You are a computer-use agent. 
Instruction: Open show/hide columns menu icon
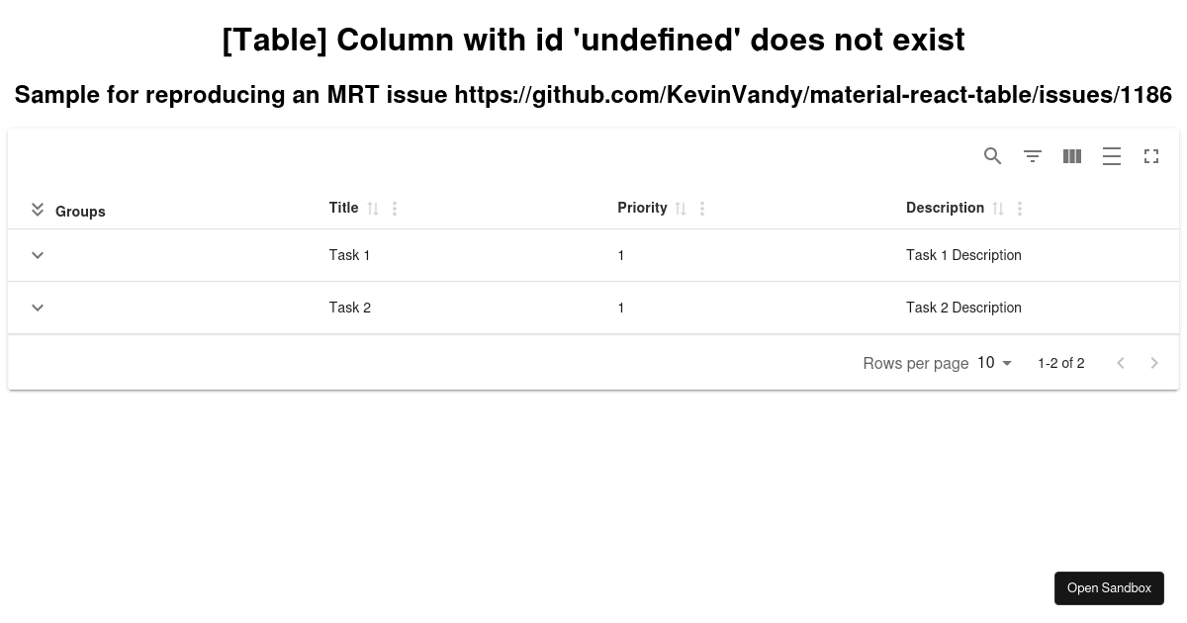pyautogui.click(x=1072, y=156)
